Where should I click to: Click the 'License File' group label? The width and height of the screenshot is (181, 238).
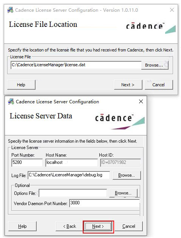(x=20, y=57)
